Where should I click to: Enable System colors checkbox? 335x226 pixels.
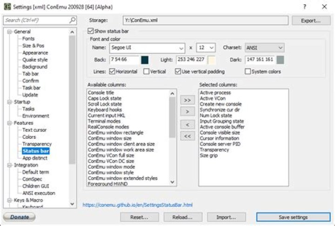pos(248,71)
